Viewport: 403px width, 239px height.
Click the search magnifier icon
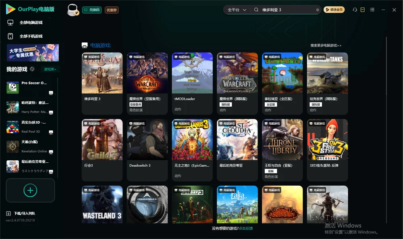[256, 10]
